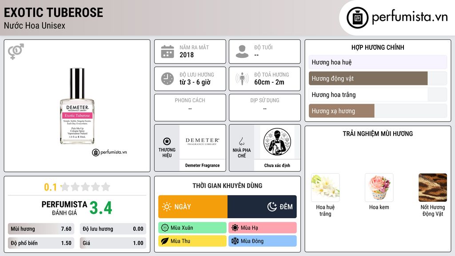Click the five-star rating row
455x256 pixels.
pyautogui.click(x=86, y=187)
